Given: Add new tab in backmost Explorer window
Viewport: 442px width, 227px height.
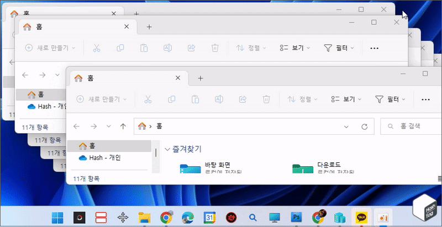Looking at the screenshot, I should [x=136, y=13].
